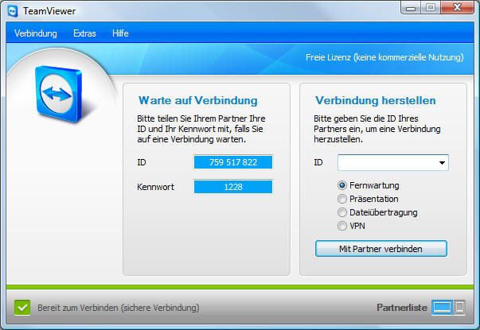Select the Präsentation option
The width and height of the screenshot is (480, 330).
click(x=343, y=198)
